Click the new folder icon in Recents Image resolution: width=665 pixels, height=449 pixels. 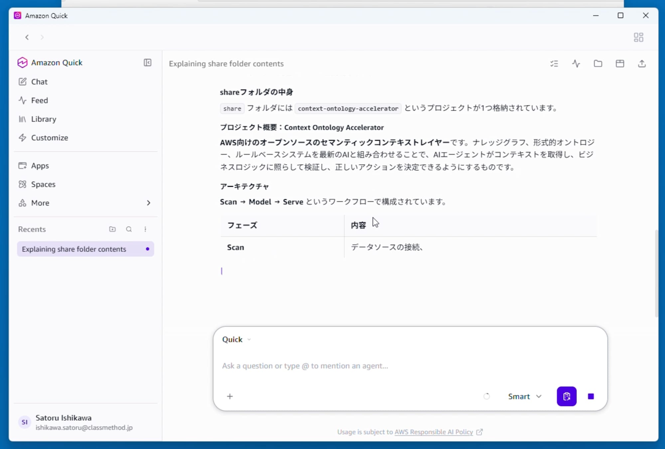tap(112, 229)
